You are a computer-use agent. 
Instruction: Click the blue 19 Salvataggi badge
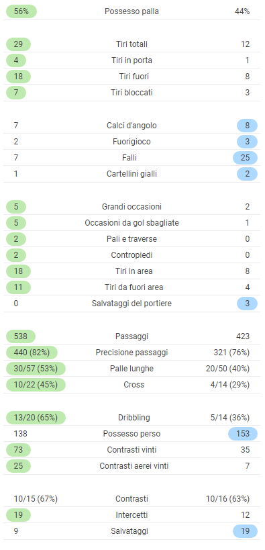245,531
